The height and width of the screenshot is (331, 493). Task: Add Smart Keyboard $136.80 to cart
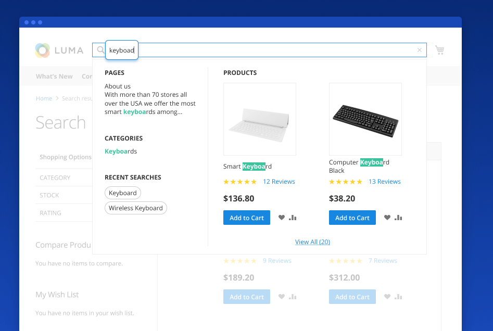[247, 218]
